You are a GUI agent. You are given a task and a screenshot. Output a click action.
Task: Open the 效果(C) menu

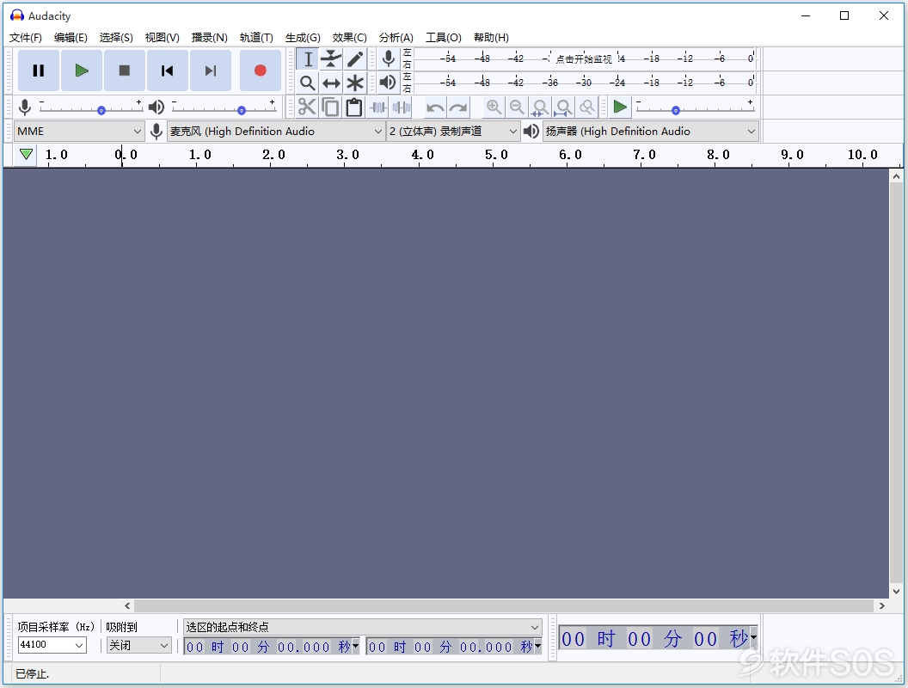pos(349,38)
